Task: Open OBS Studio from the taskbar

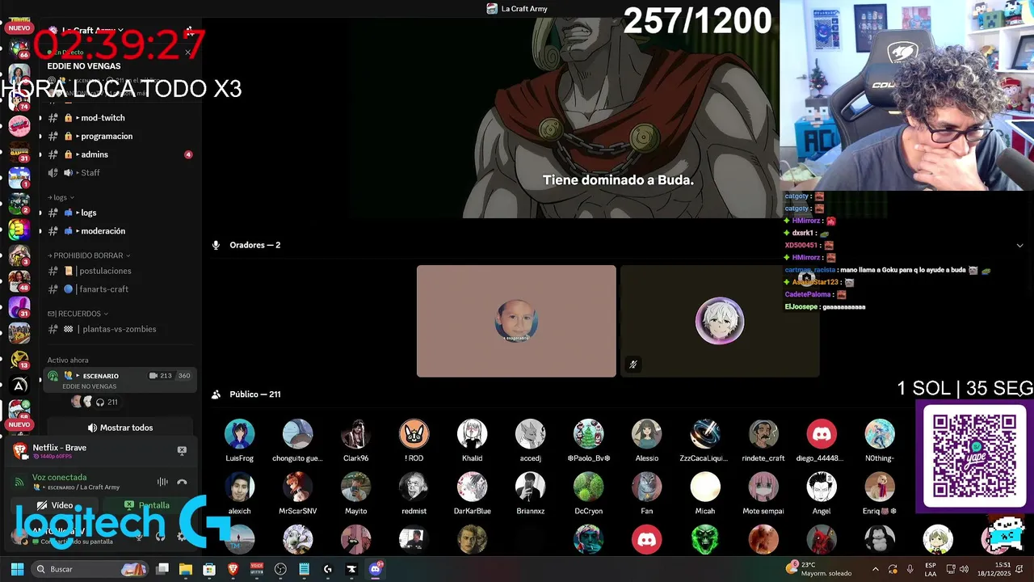Action: pyautogui.click(x=280, y=569)
